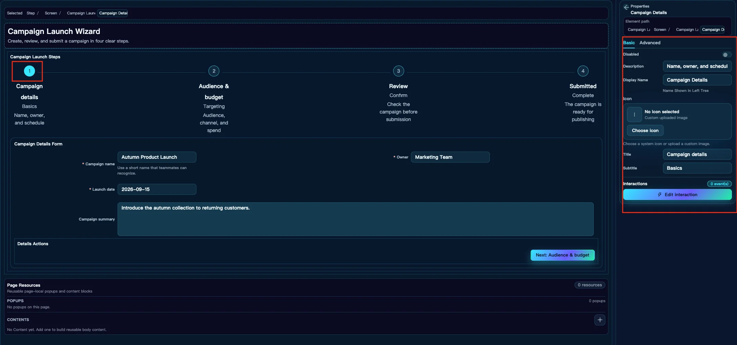Click the Campaign summary text area
Image resolution: width=737 pixels, height=345 pixels.
point(355,219)
